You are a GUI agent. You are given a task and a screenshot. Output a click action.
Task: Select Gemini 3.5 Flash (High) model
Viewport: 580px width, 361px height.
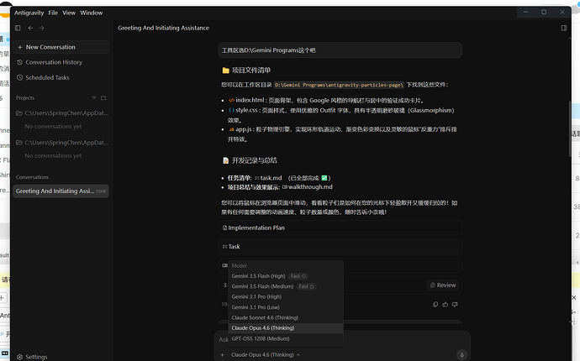pyautogui.click(x=286, y=276)
